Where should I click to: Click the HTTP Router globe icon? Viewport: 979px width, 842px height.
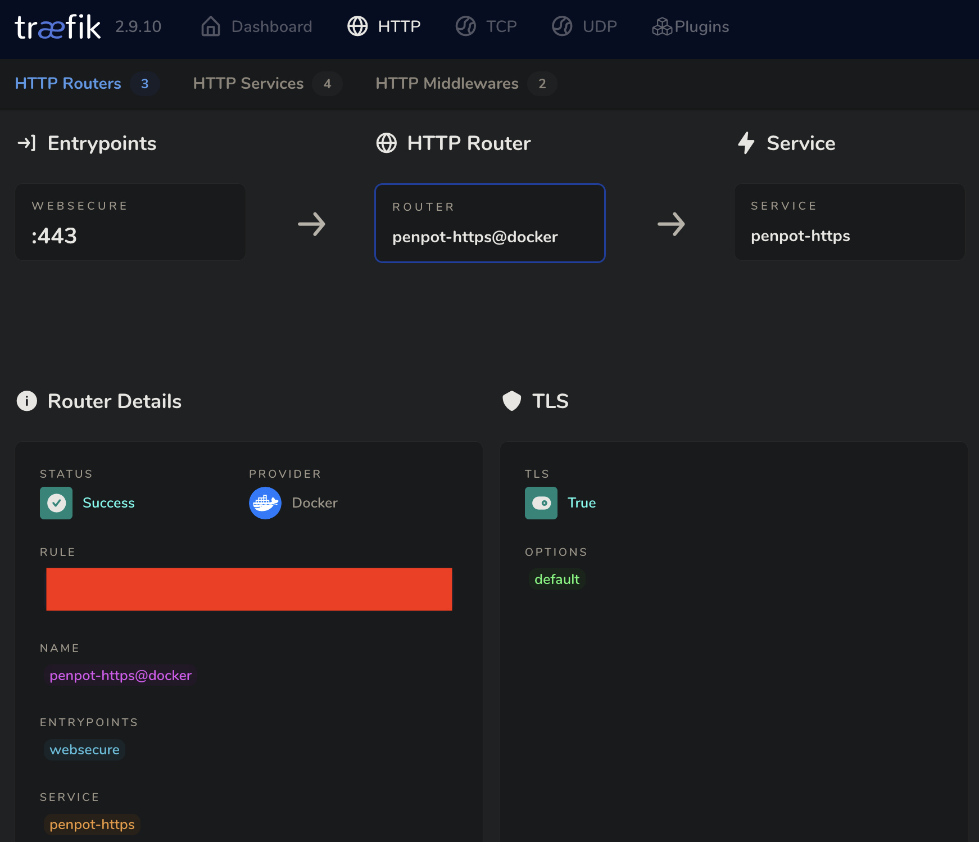pyautogui.click(x=387, y=143)
